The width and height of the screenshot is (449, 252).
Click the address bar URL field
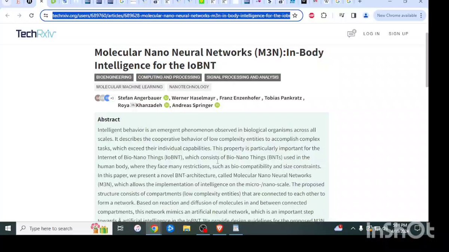click(x=171, y=16)
